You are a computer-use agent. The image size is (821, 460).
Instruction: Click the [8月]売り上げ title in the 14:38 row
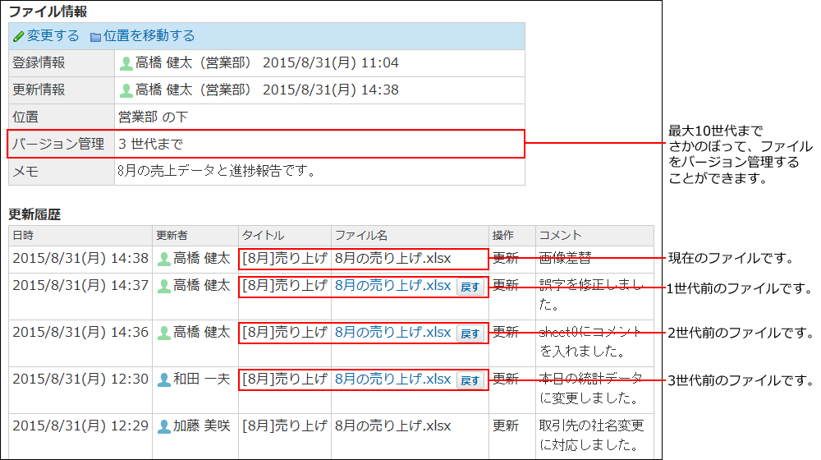(284, 258)
